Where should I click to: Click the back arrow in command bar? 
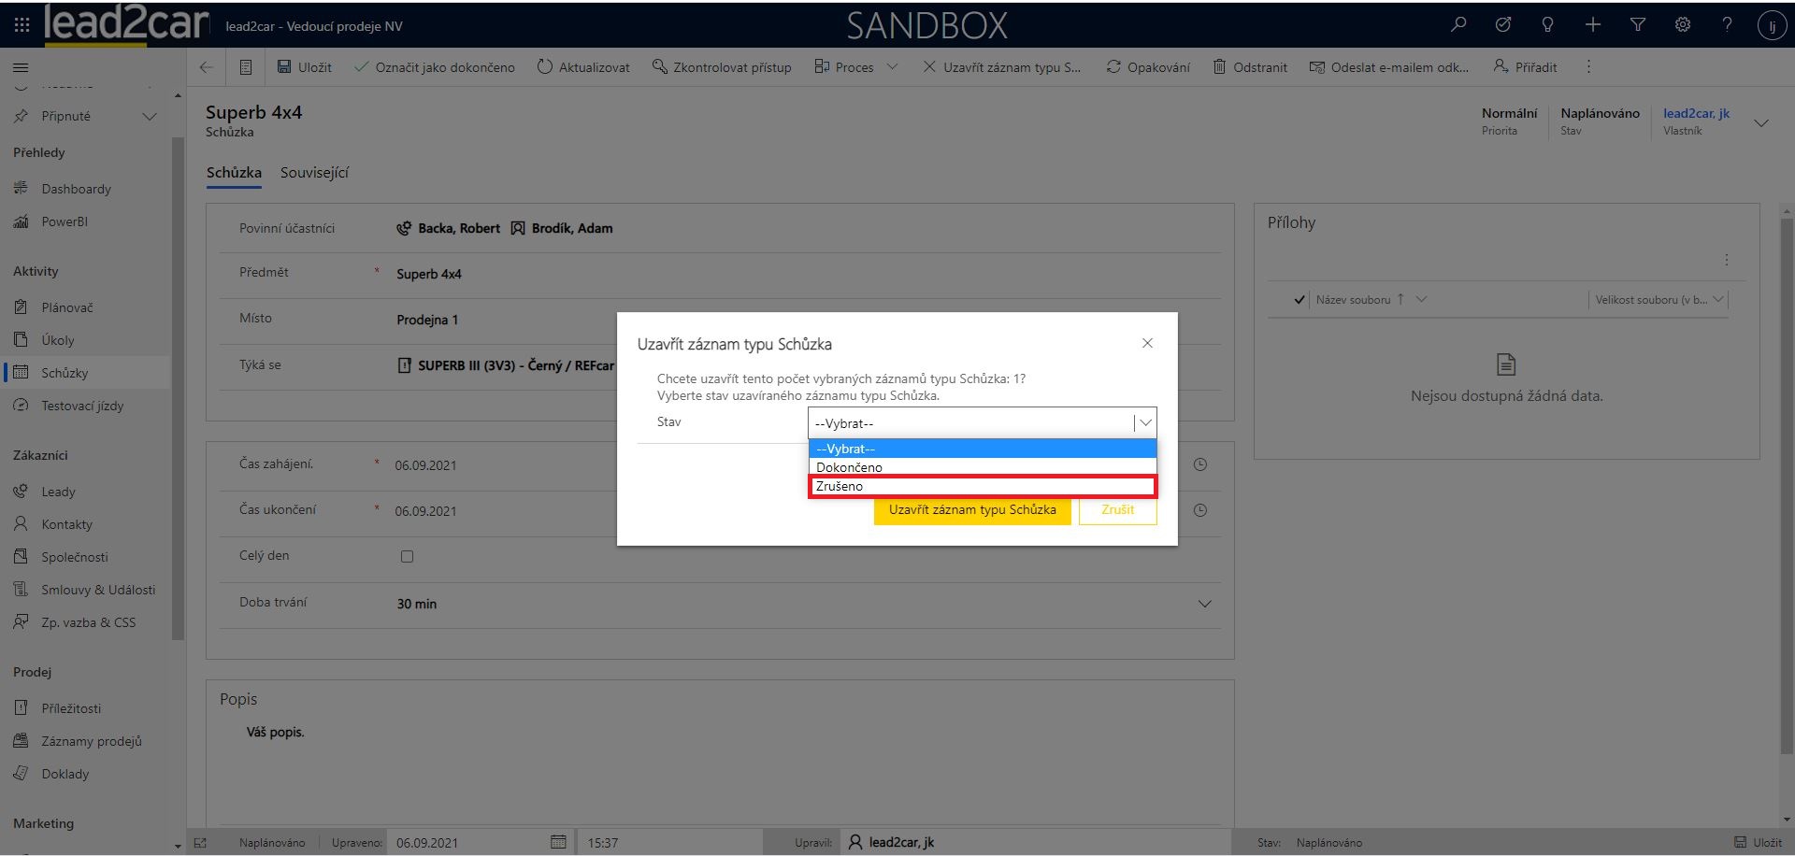pyautogui.click(x=207, y=67)
